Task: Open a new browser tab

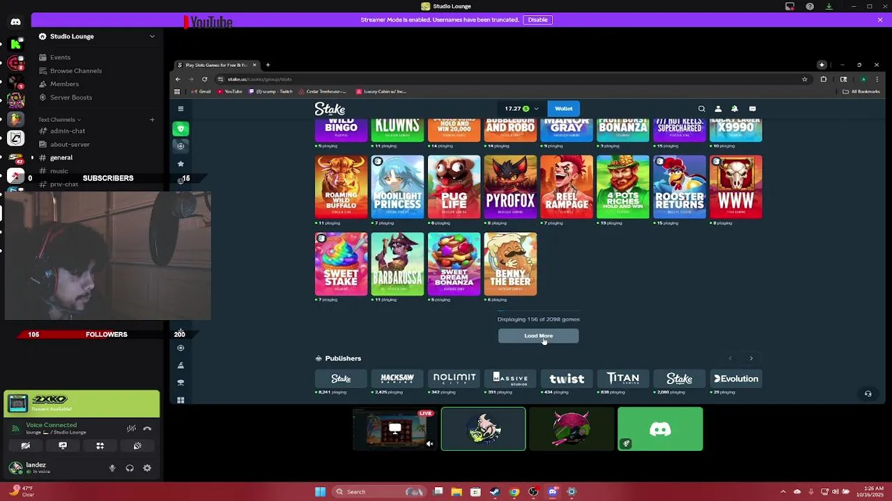Action: (268, 65)
